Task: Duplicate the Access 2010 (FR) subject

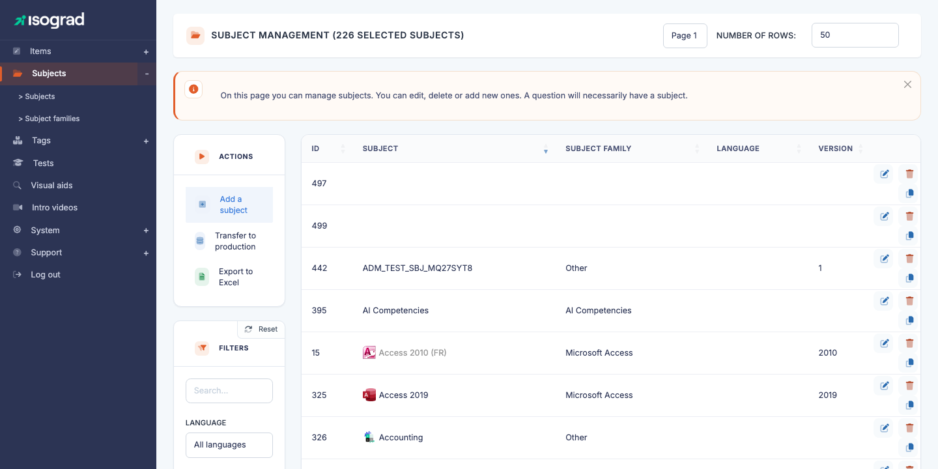Action: point(909,363)
